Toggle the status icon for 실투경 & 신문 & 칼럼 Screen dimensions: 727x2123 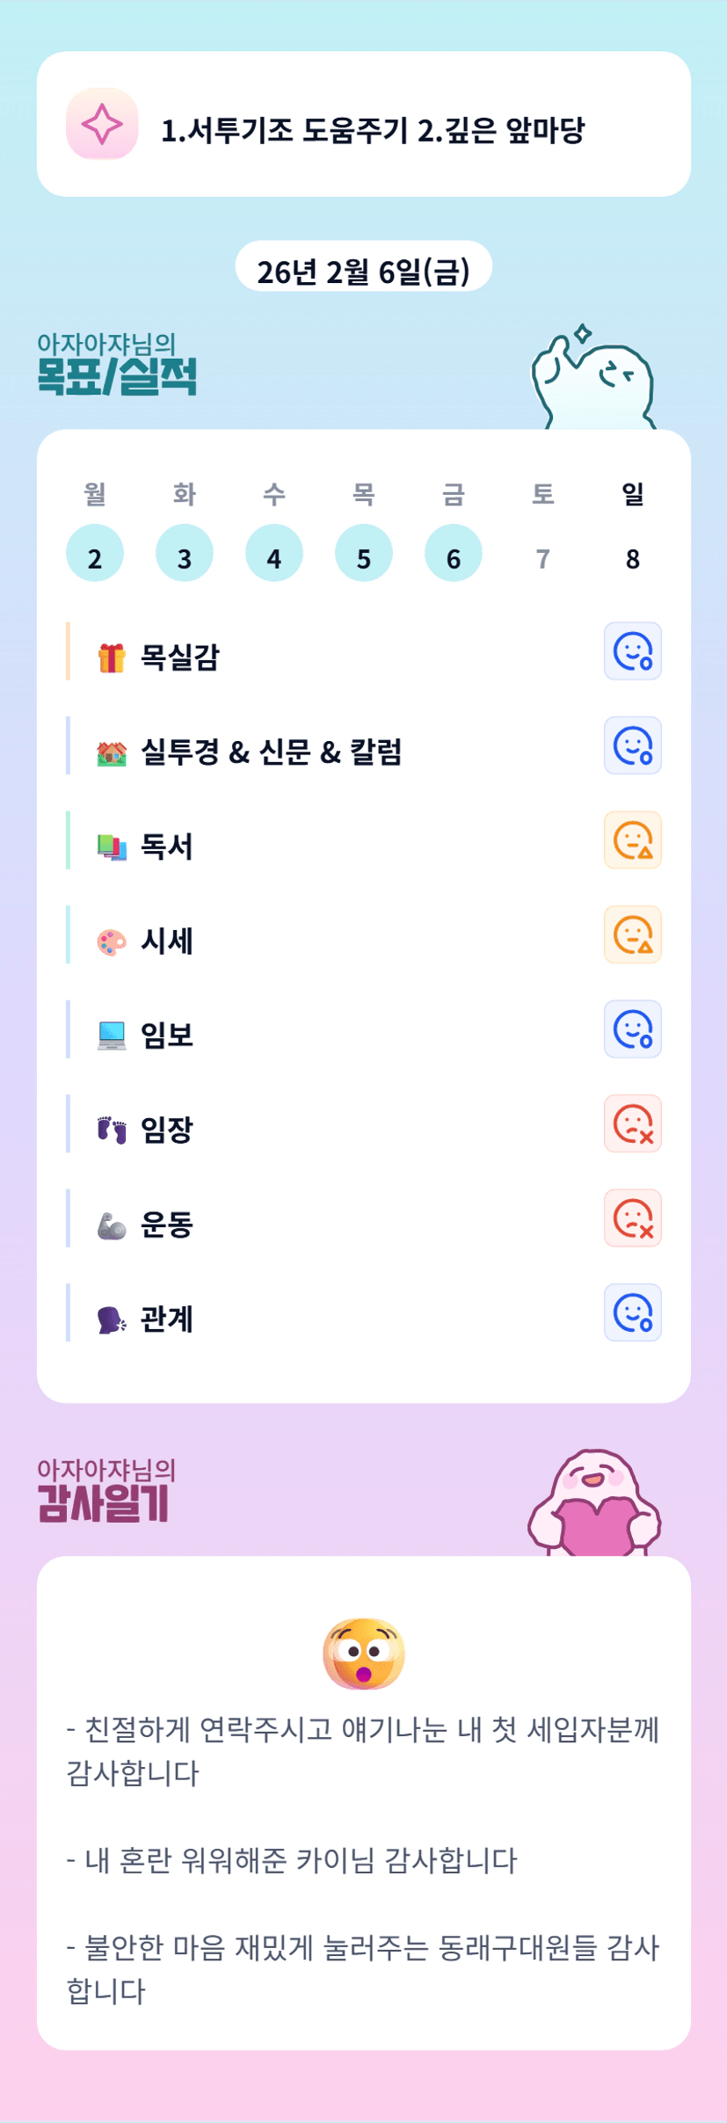[632, 745]
